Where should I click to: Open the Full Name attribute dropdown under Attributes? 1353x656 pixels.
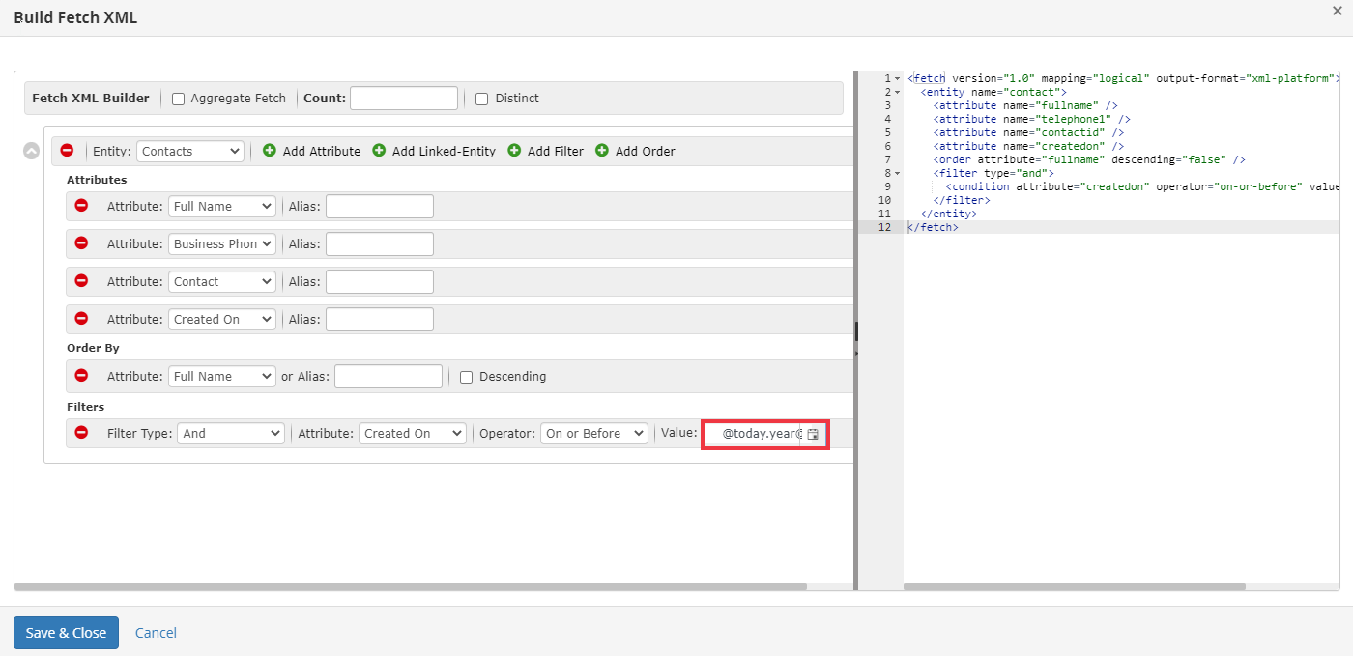coord(222,206)
